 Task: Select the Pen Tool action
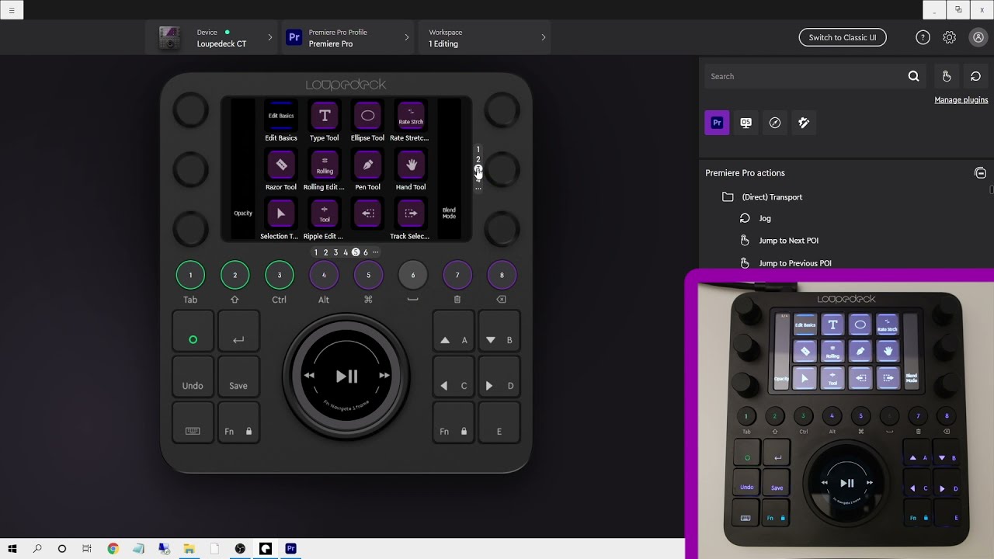367,165
